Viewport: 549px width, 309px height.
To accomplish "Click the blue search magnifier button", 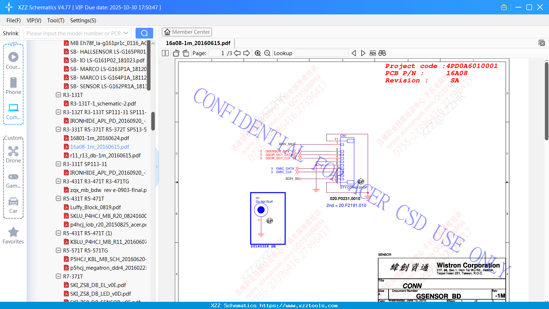I will pyautogui.click(x=144, y=33).
